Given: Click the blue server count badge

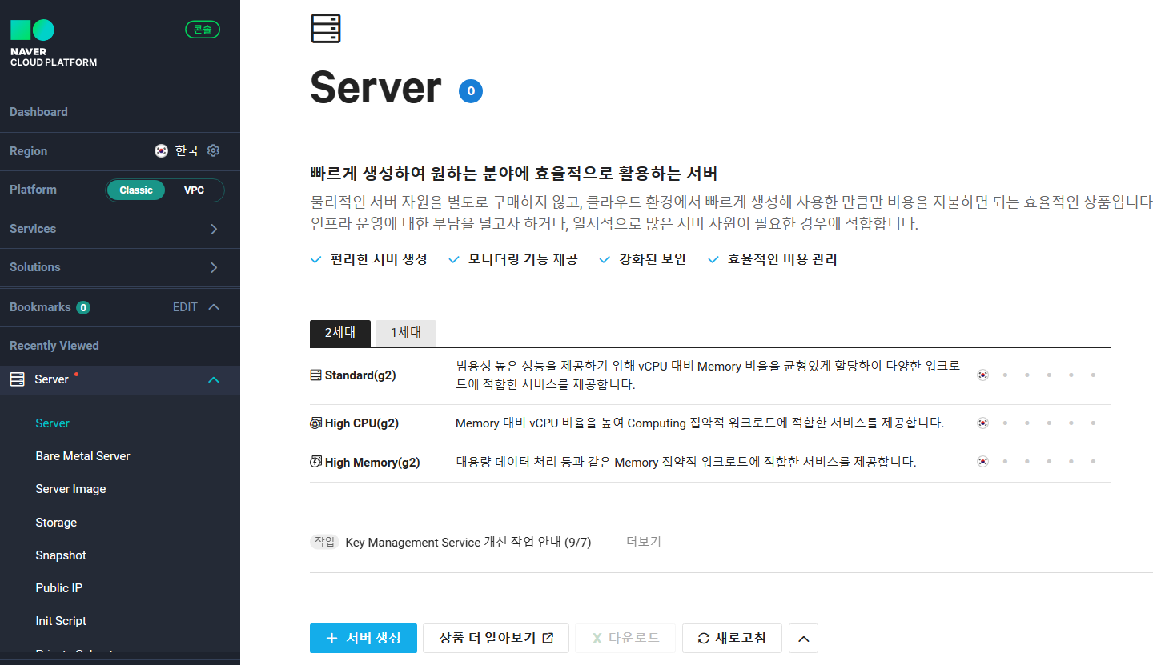Looking at the screenshot, I should 471,91.
